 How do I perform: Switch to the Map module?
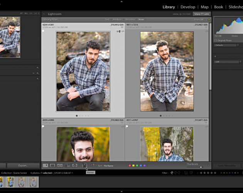coord(204,7)
